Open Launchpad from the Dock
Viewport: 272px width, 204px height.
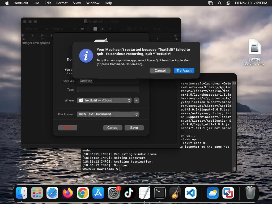(x=37, y=193)
